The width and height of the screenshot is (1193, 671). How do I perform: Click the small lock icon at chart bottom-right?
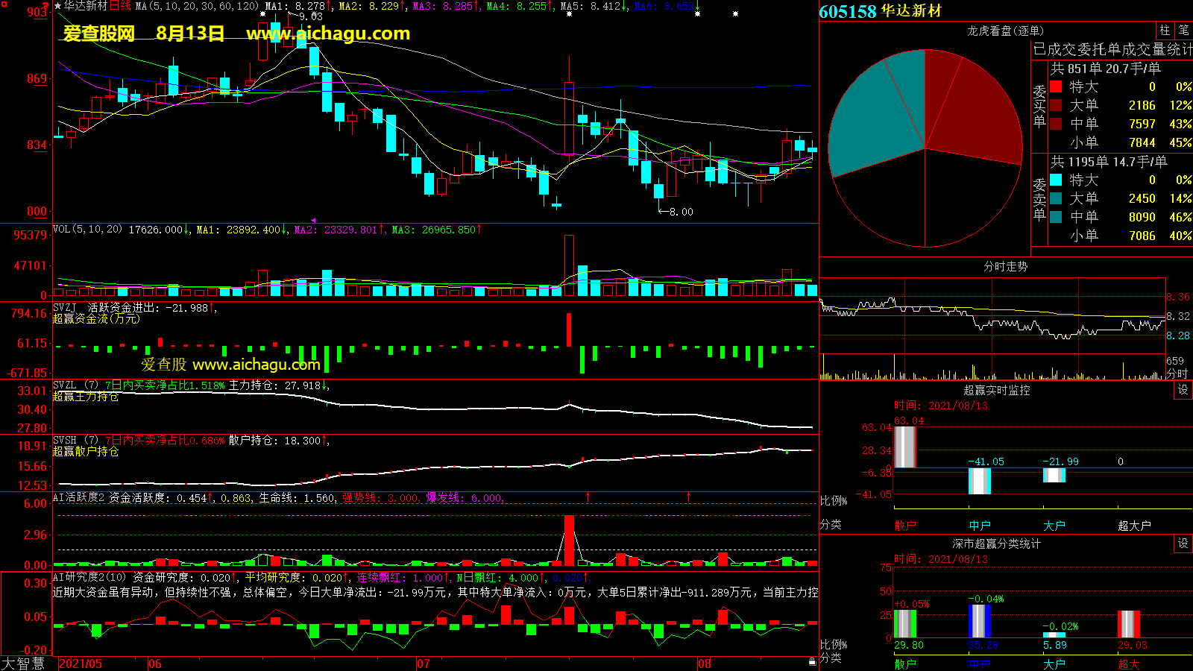812,661
